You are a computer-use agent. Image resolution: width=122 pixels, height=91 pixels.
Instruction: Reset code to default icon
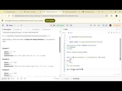pyautogui.click(x=117, y=33)
